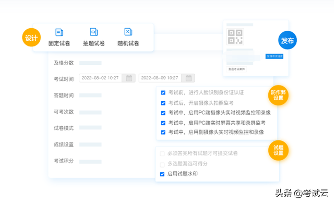Open calendar for start time 2022-08-02
The height and width of the screenshot is (203, 334).
129,78
